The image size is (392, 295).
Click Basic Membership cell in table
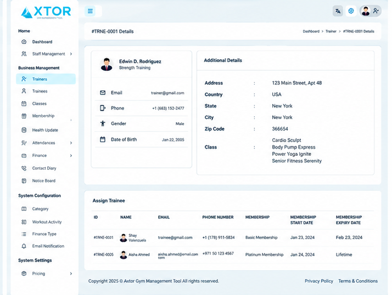tap(261, 237)
